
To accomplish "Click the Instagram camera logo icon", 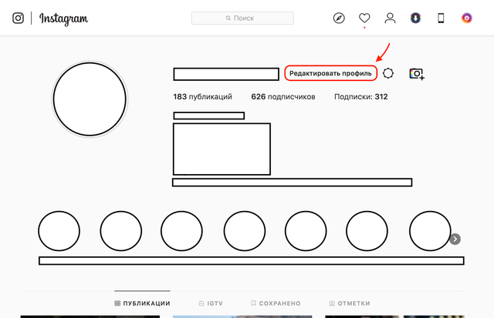I will click(18, 18).
